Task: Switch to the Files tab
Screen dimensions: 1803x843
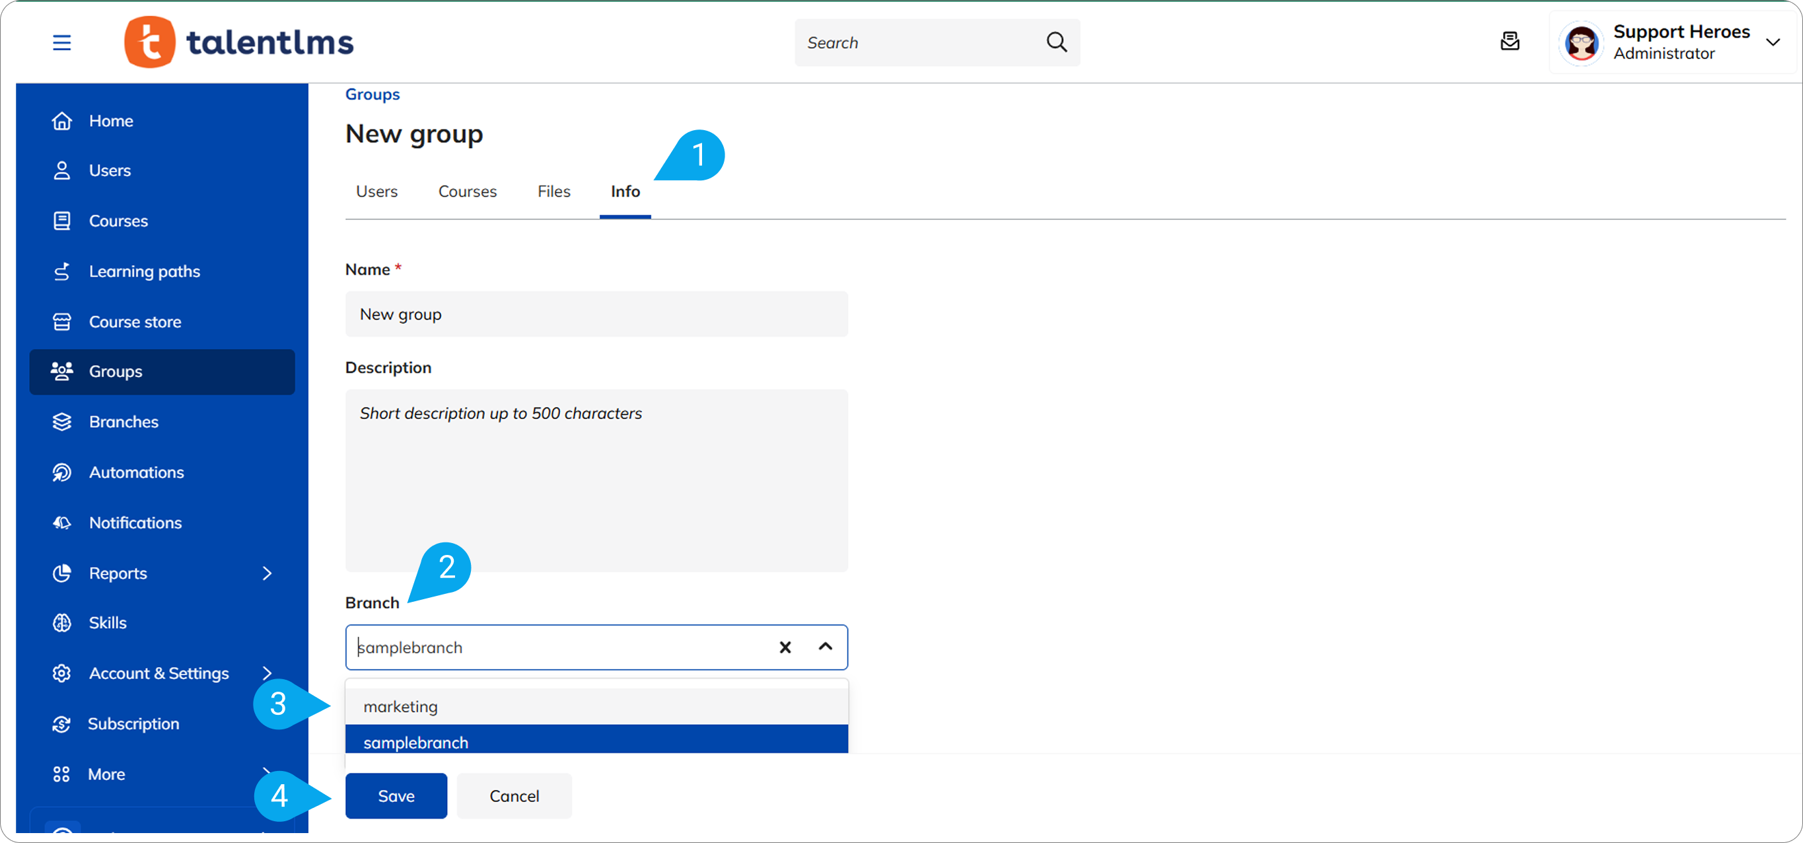Action: point(553,192)
